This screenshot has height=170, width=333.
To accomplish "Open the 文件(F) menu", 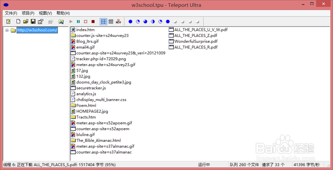I will [x=11, y=13].
